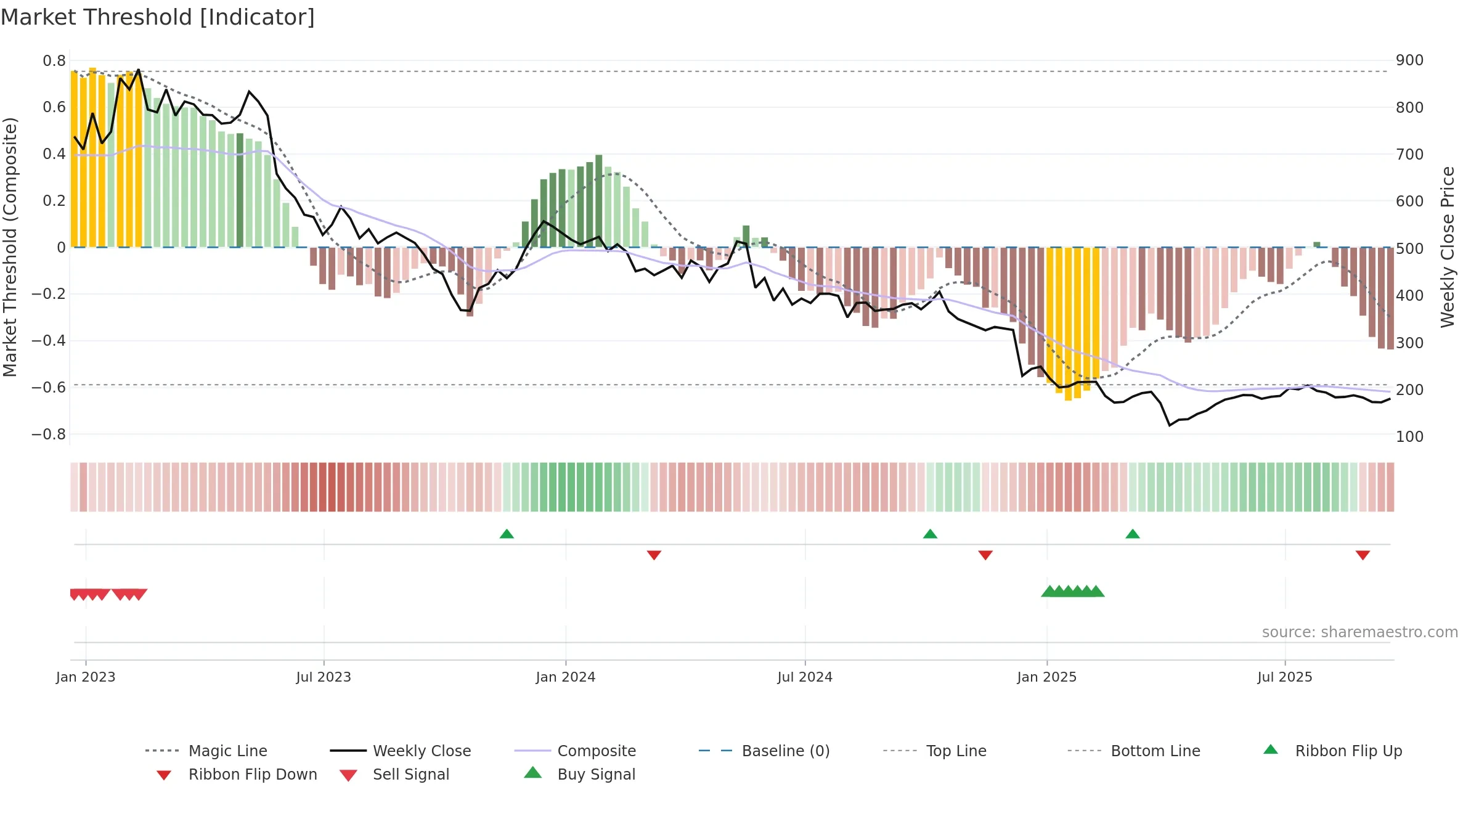Image resolution: width=1479 pixels, height=832 pixels.
Task: Click the ribbon flip up marker before Jan 2024
Action: pyautogui.click(x=507, y=534)
